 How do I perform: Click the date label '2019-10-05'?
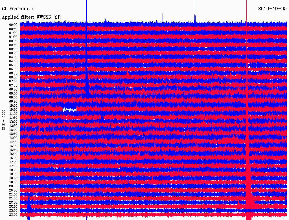[272, 9]
